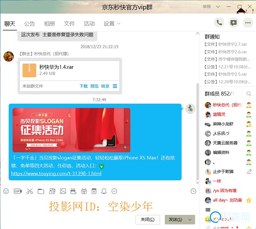This screenshot has height=229, width=256.
Task: Click the chat scrollbar down arrow
Action: 197,182
